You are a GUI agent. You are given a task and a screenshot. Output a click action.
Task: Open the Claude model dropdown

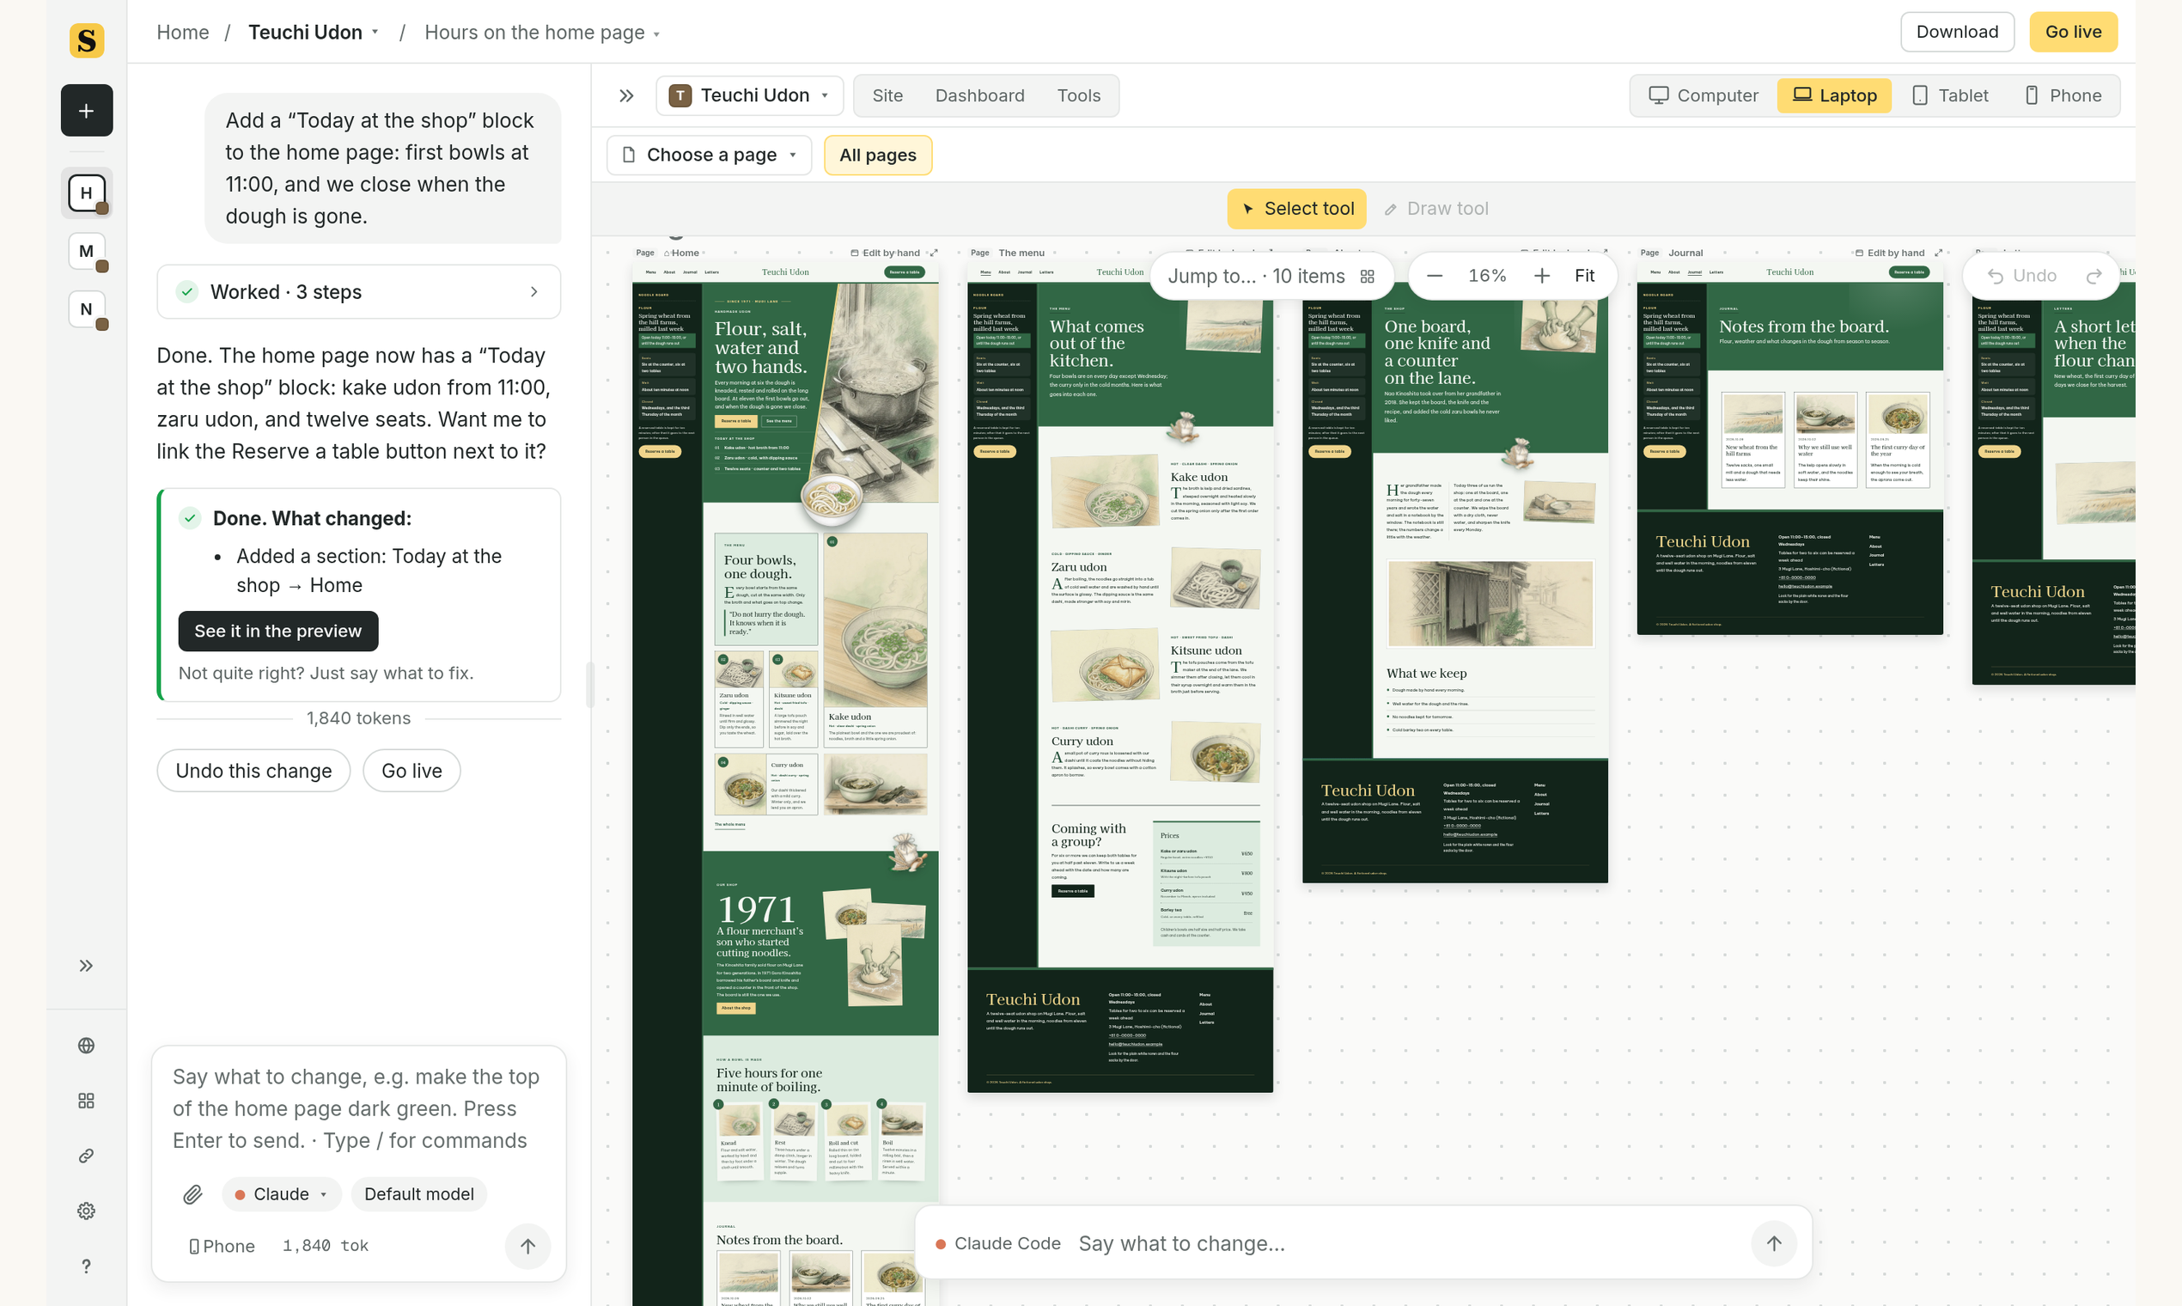pyautogui.click(x=282, y=1194)
